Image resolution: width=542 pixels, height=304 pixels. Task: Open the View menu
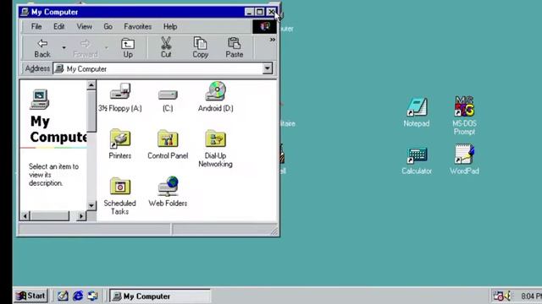click(x=85, y=26)
